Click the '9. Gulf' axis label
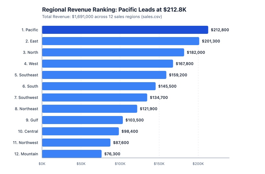Screen dimensions: 265x174 point(32,120)
